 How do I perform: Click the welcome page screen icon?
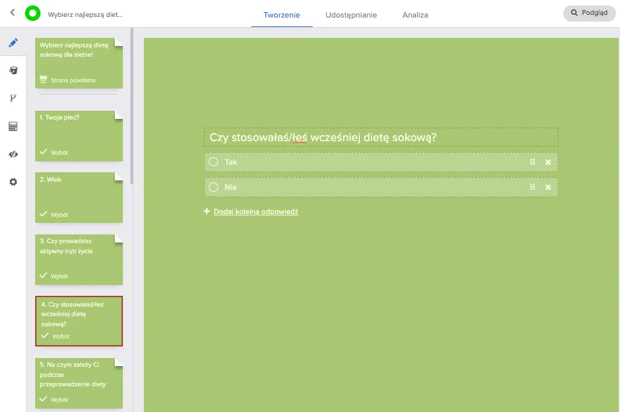click(43, 80)
